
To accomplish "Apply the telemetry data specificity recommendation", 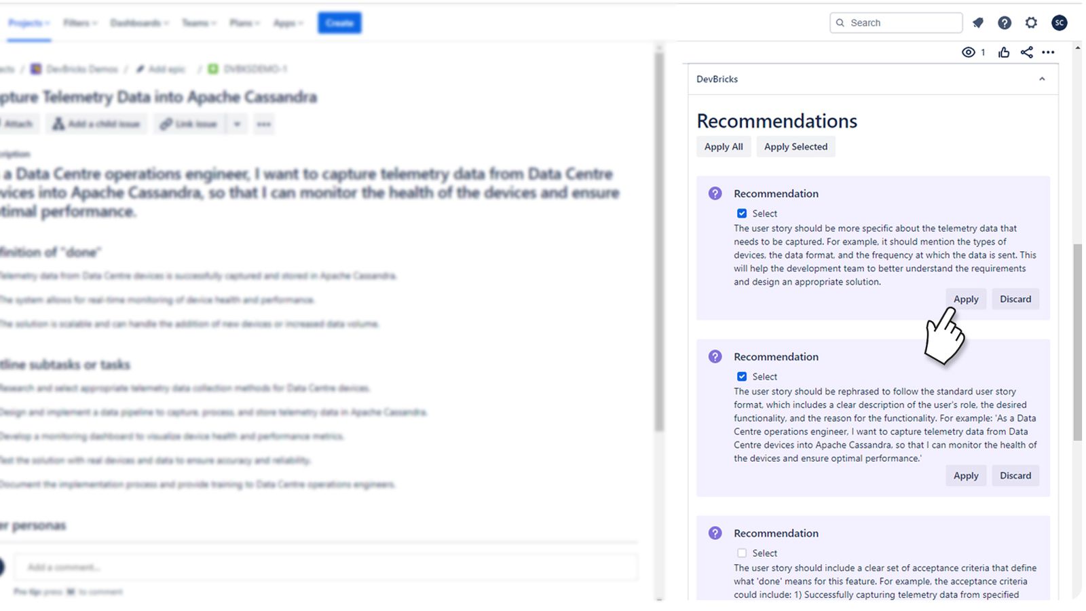I will pos(966,299).
